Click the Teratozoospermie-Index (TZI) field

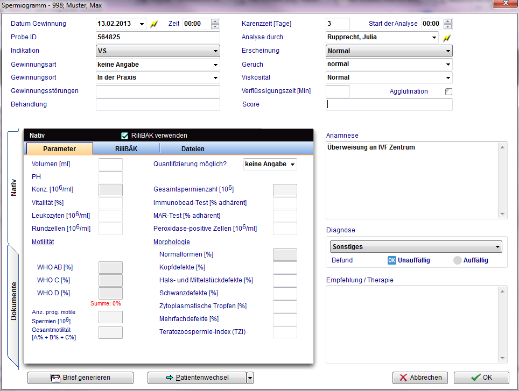pyautogui.click(x=285, y=332)
